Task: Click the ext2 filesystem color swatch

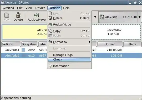Action: click(x=23, y=50)
